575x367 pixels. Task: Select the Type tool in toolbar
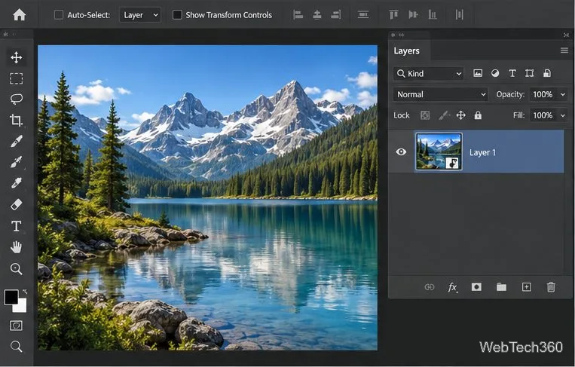coord(16,226)
